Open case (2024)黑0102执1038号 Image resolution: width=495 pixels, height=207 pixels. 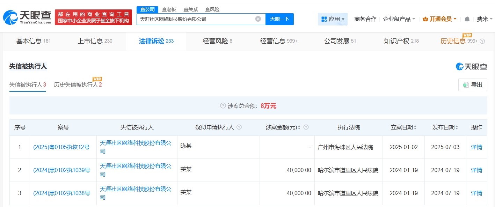pyautogui.click(x=61, y=193)
